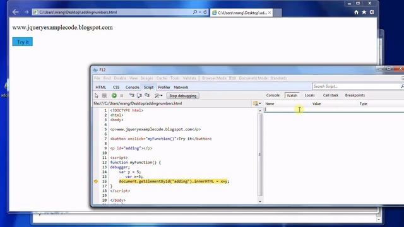Switch to the HTML tab in F12
This screenshot has height=227, width=404.
pos(101,87)
